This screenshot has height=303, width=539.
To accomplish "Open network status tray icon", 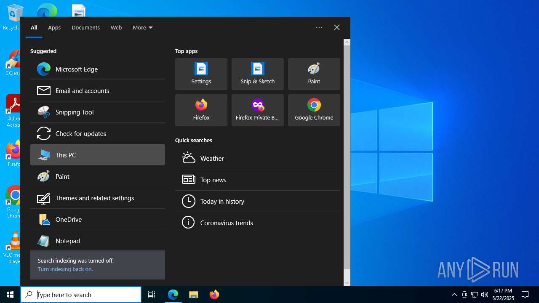I will coord(475,295).
